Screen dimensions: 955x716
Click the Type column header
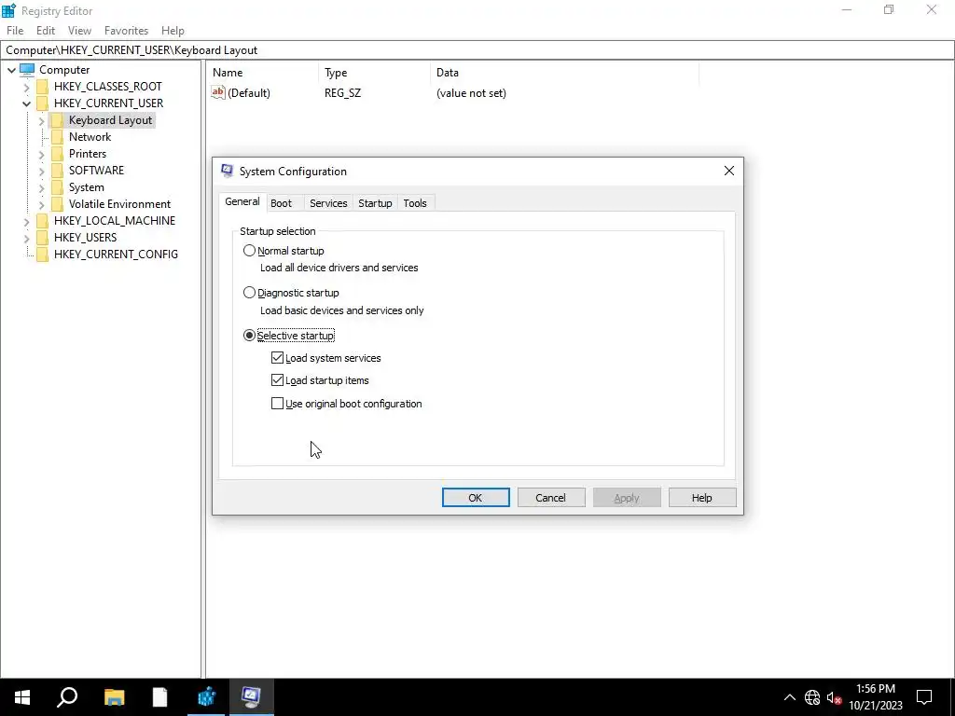pyautogui.click(x=374, y=73)
